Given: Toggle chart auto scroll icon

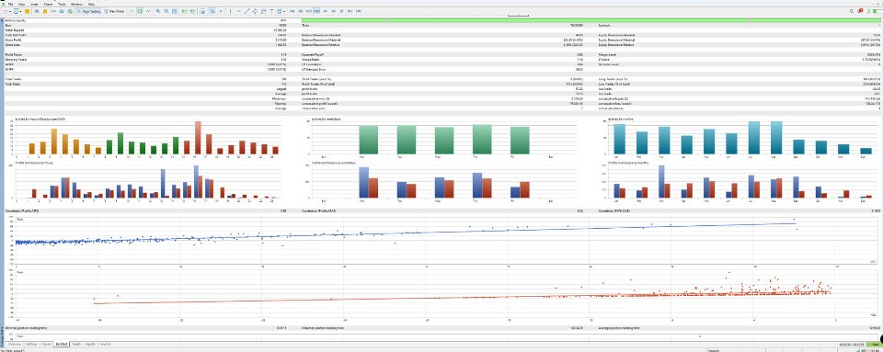Looking at the screenshot, I should [184, 11].
